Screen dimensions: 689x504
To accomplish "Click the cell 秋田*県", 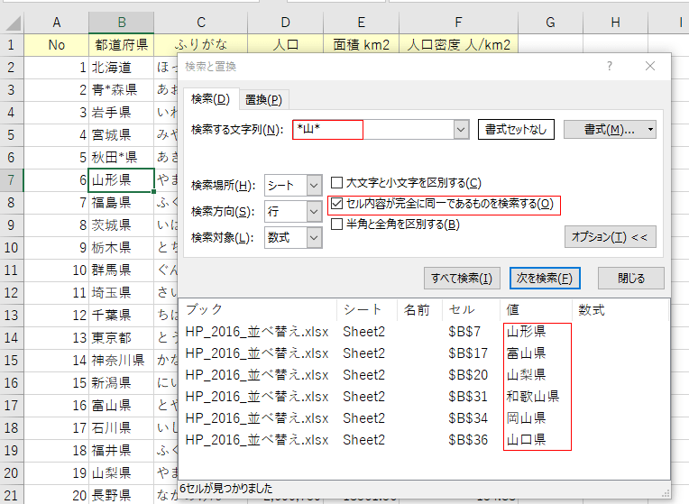I will click(122, 157).
